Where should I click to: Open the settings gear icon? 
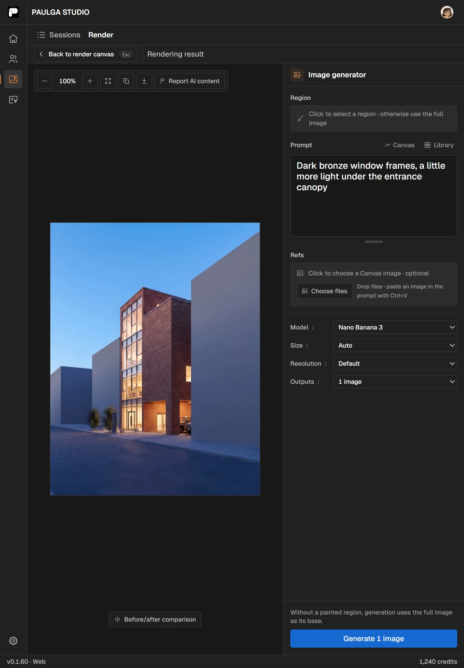click(13, 641)
